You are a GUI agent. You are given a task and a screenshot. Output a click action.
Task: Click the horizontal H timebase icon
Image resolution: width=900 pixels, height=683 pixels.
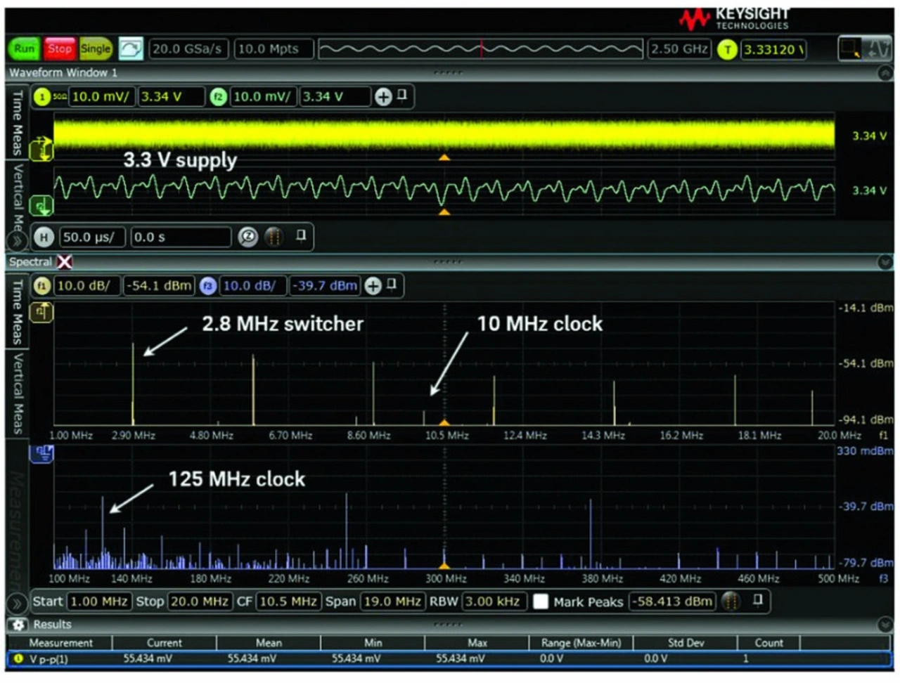[44, 238]
